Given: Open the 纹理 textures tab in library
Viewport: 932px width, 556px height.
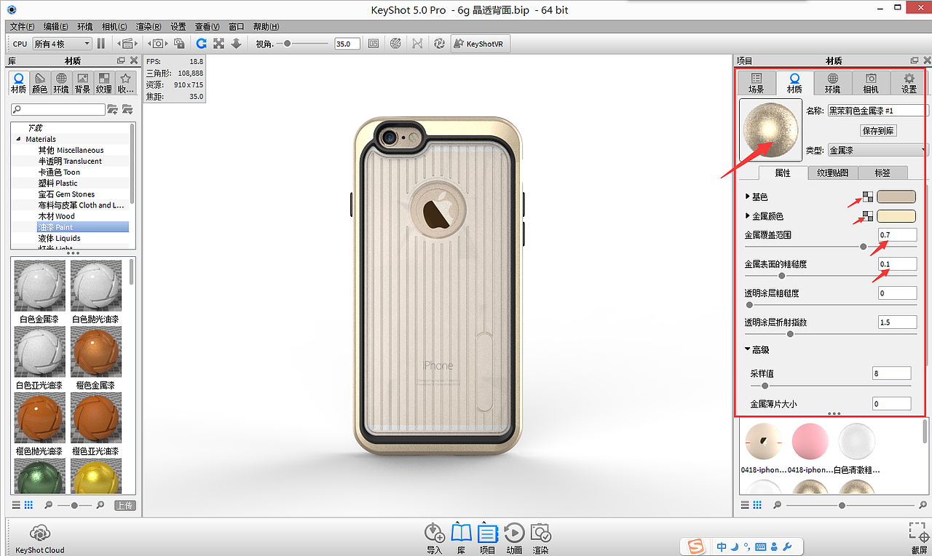Looking at the screenshot, I should 104,83.
